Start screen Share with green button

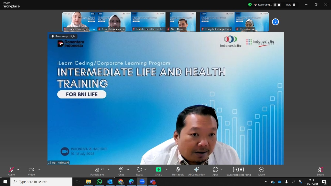click(x=159, y=172)
